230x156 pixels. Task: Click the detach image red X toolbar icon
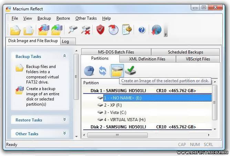pos(86,30)
